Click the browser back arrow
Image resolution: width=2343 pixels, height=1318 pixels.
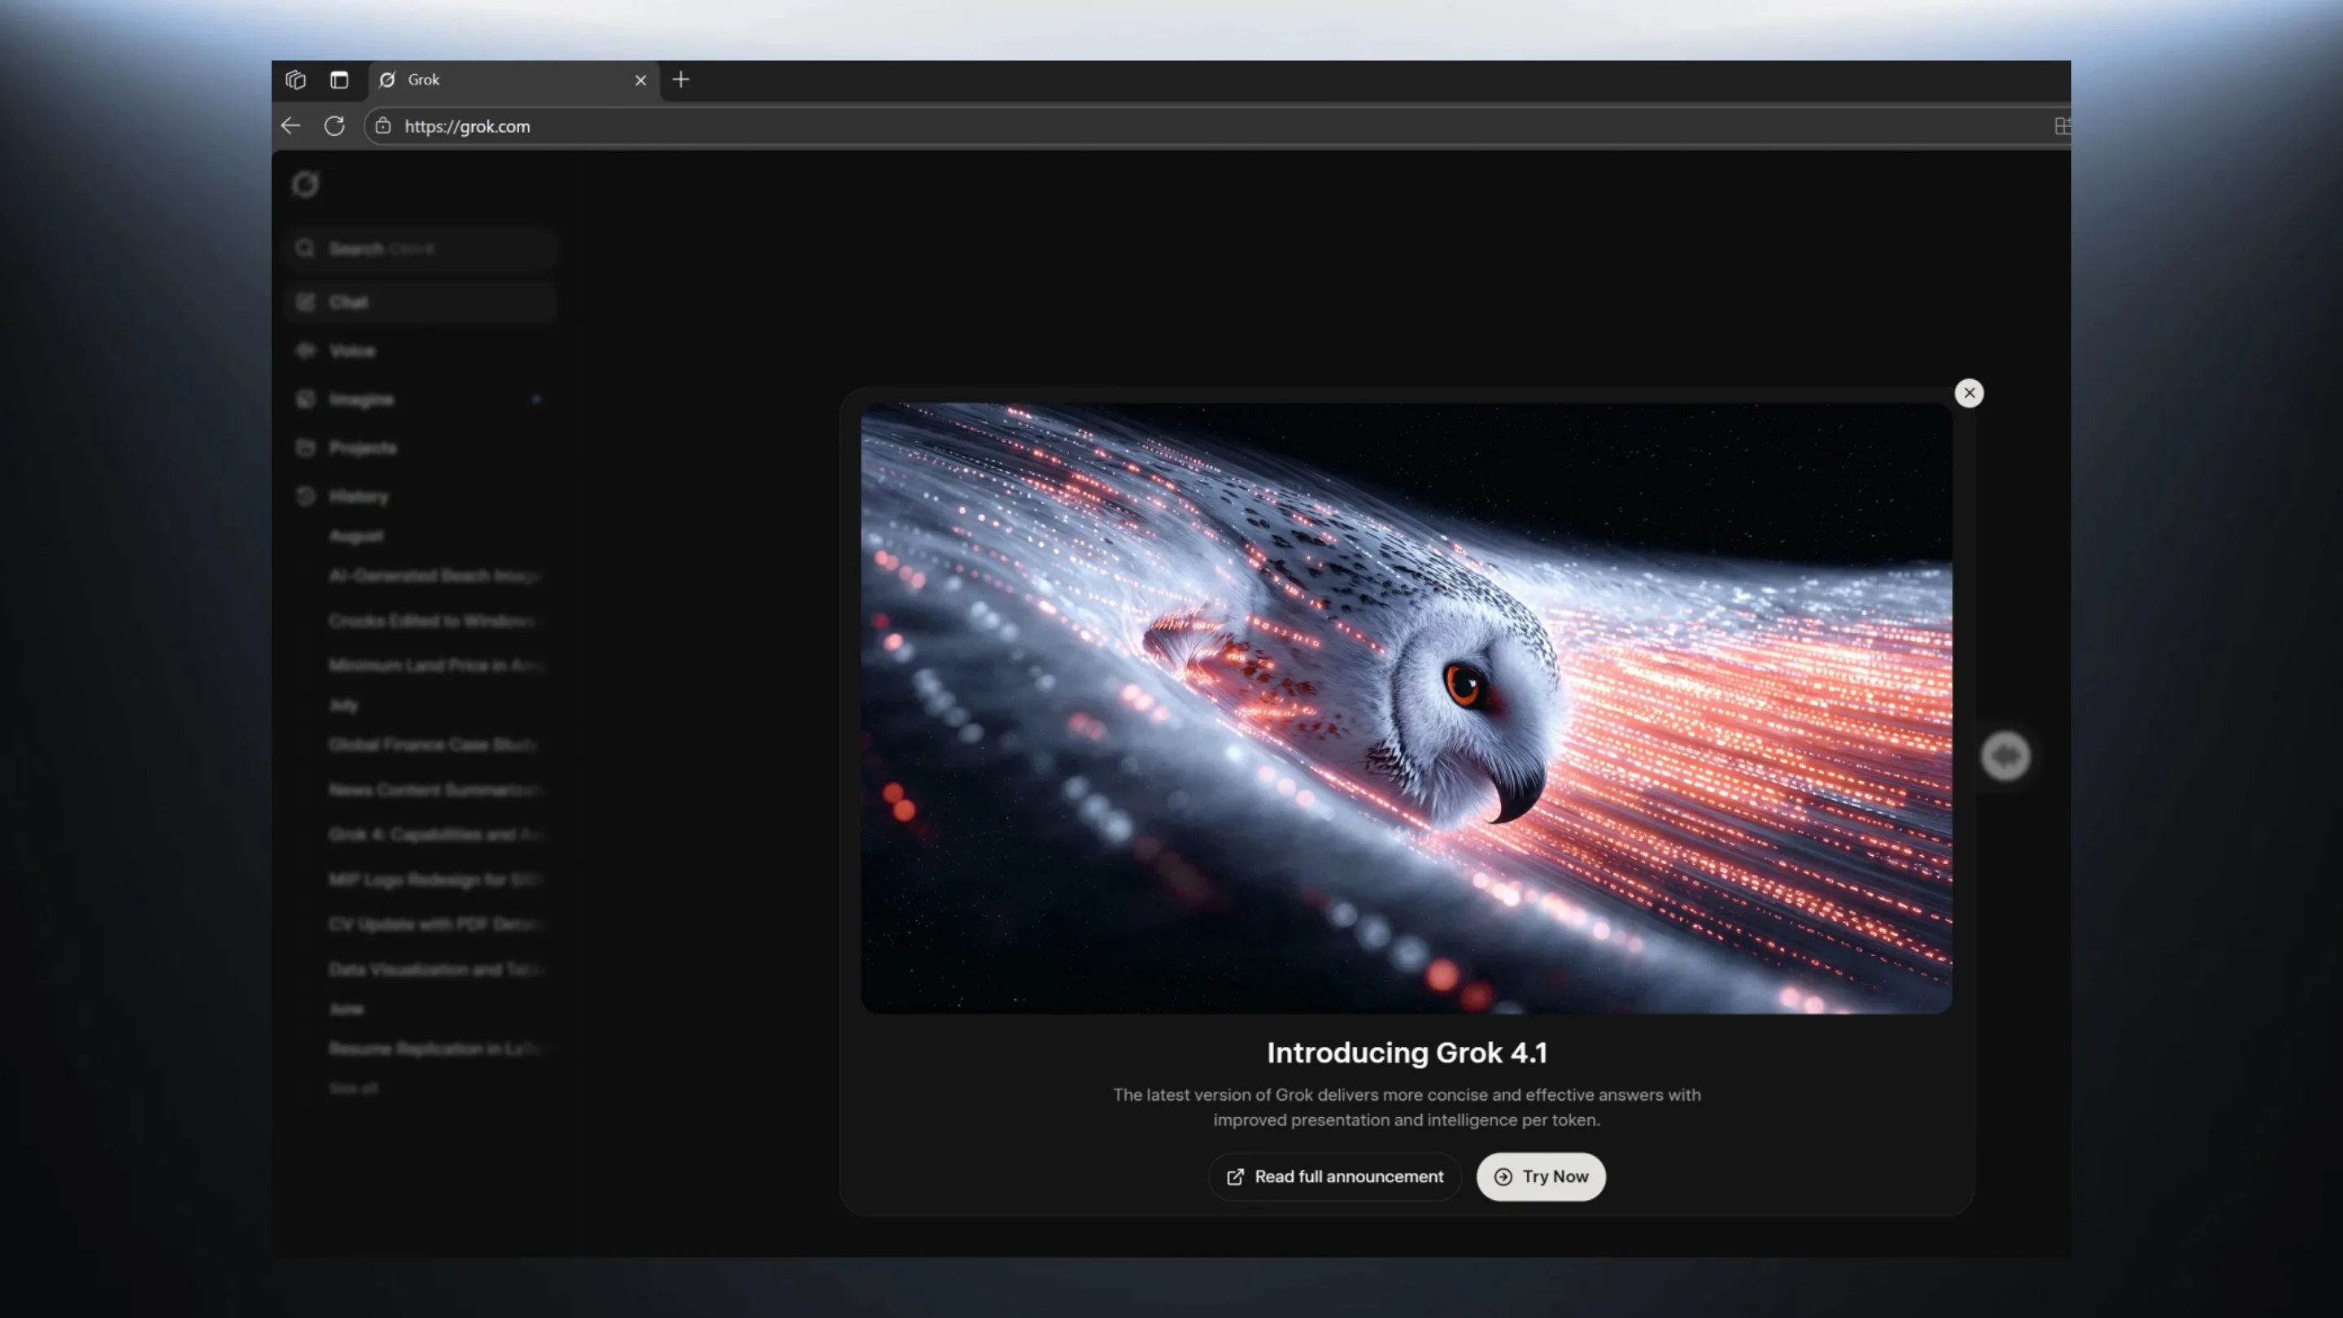(x=291, y=126)
